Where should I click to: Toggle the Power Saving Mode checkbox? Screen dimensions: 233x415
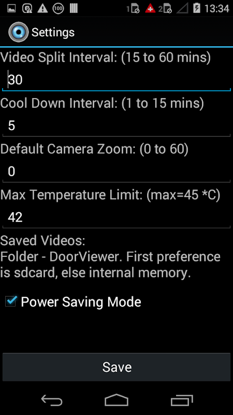click(11, 302)
